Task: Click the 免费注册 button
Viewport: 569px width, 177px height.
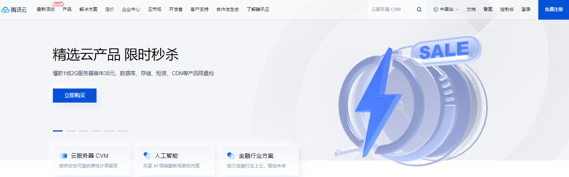Action: 554,10
